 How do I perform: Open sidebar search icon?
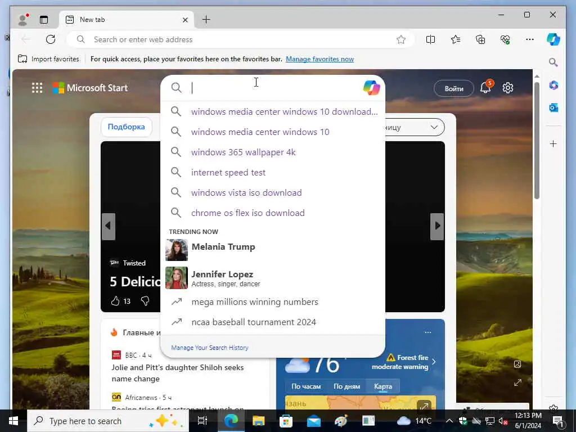(553, 62)
